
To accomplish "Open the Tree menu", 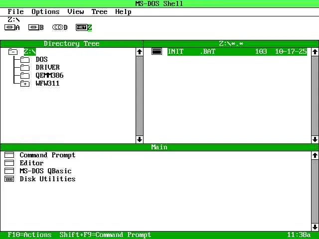I will coord(99,11).
